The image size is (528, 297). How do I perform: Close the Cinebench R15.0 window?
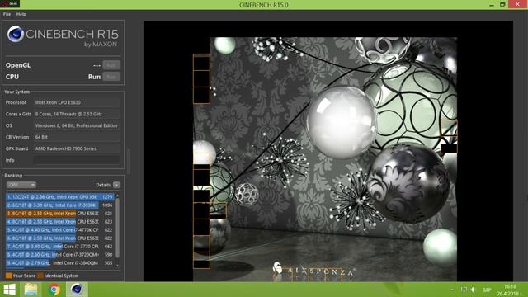[x=517, y=4]
